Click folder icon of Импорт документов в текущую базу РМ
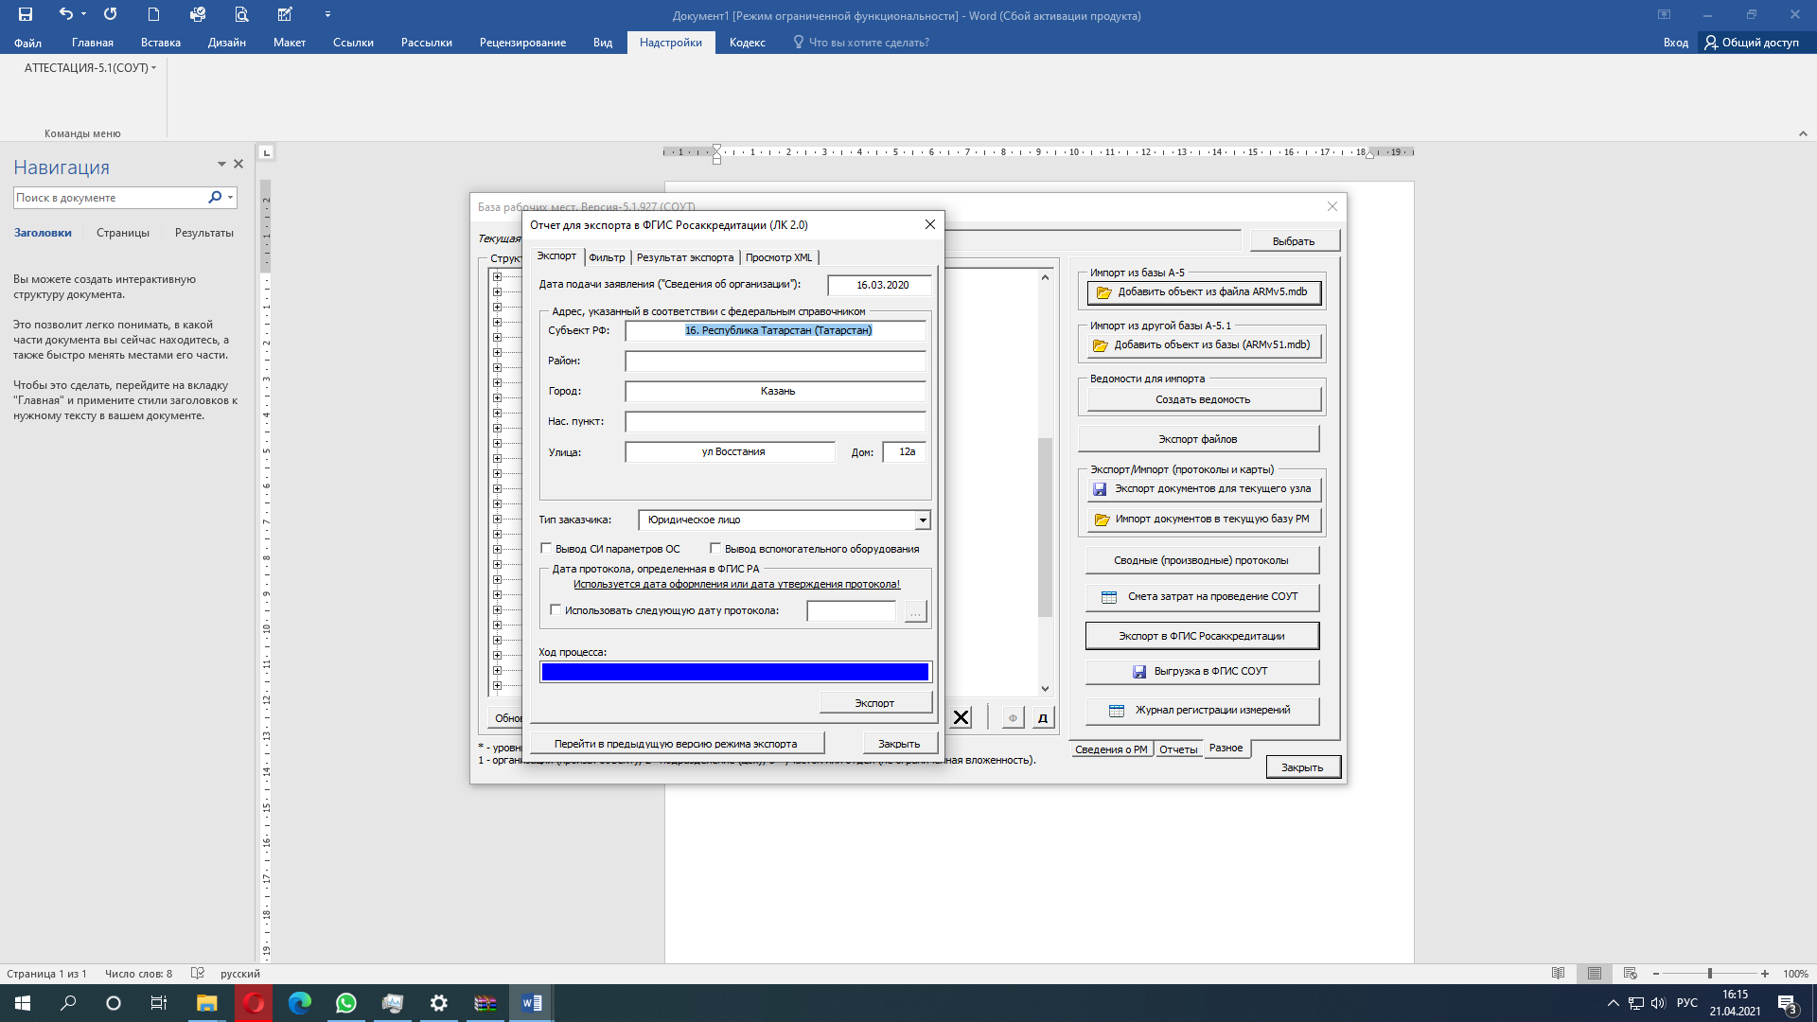 point(1102,520)
